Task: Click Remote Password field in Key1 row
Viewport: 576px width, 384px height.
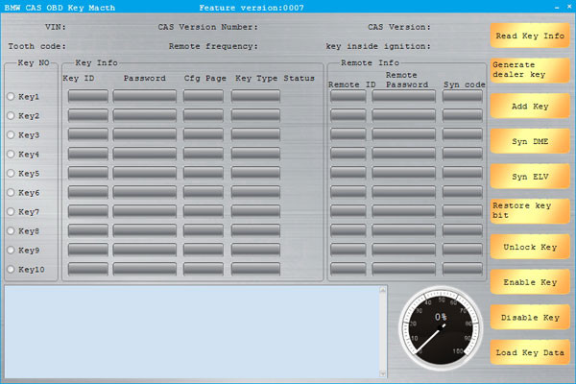Action: 403,96
